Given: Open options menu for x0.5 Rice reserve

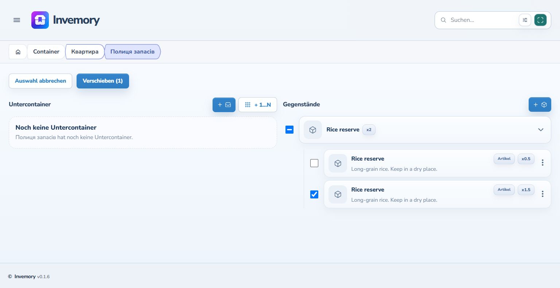Looking at the screenshot, I should [542, 163].
